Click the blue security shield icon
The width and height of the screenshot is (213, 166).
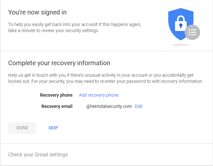181,24
